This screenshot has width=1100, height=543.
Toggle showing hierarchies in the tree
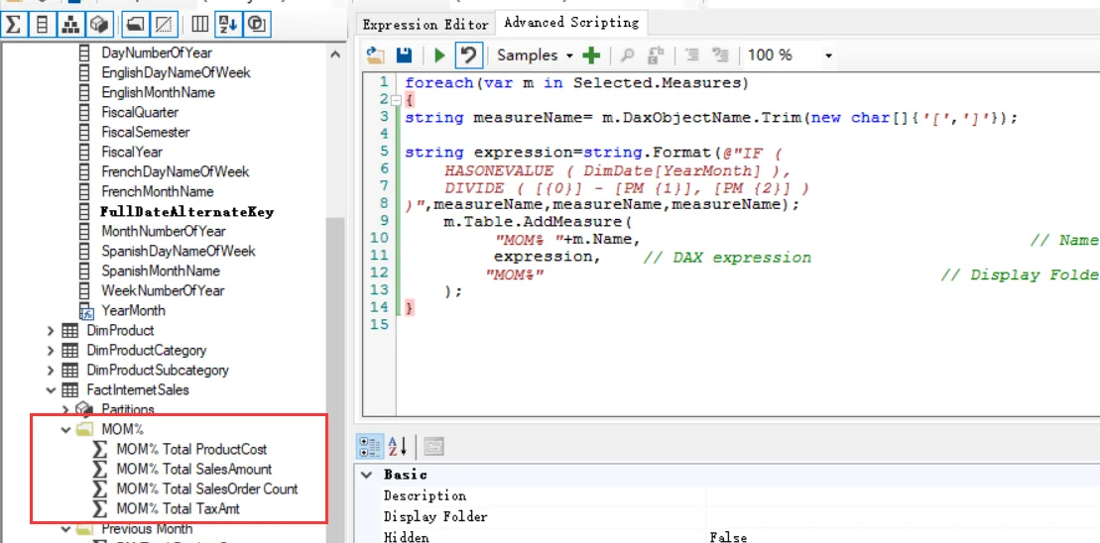tap(72, 25)
